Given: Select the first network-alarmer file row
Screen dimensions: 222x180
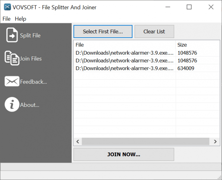Looking at the screenshot, I should pyautogui.click(x=124, y=53).
